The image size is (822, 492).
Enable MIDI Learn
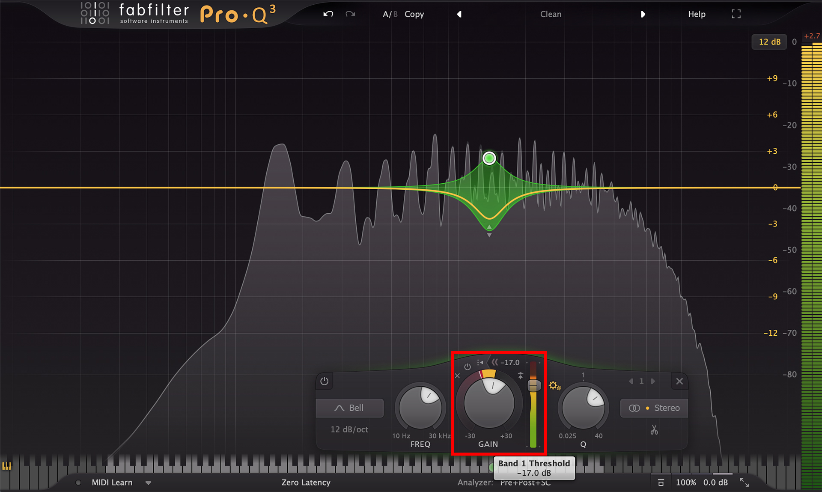click(112, 483)
